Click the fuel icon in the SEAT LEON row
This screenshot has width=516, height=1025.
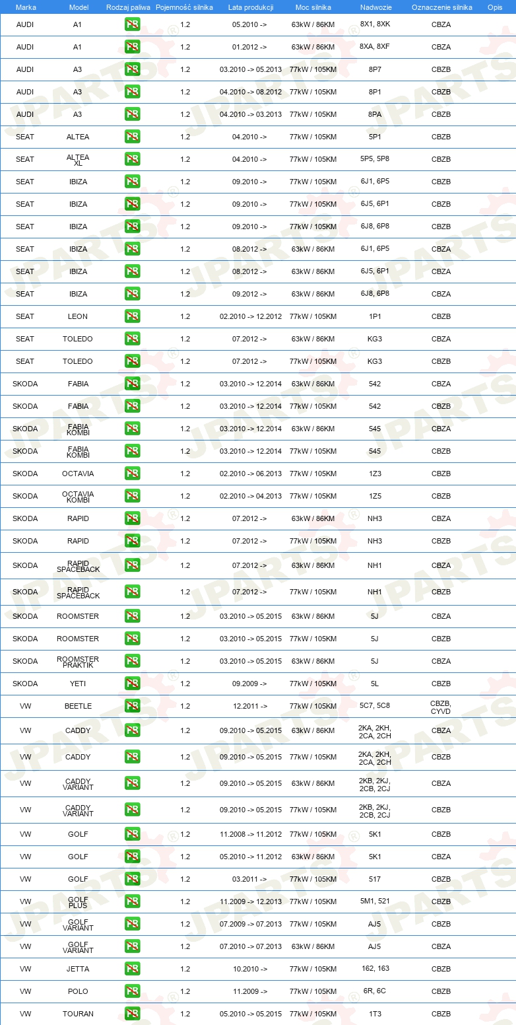(132, 316)
